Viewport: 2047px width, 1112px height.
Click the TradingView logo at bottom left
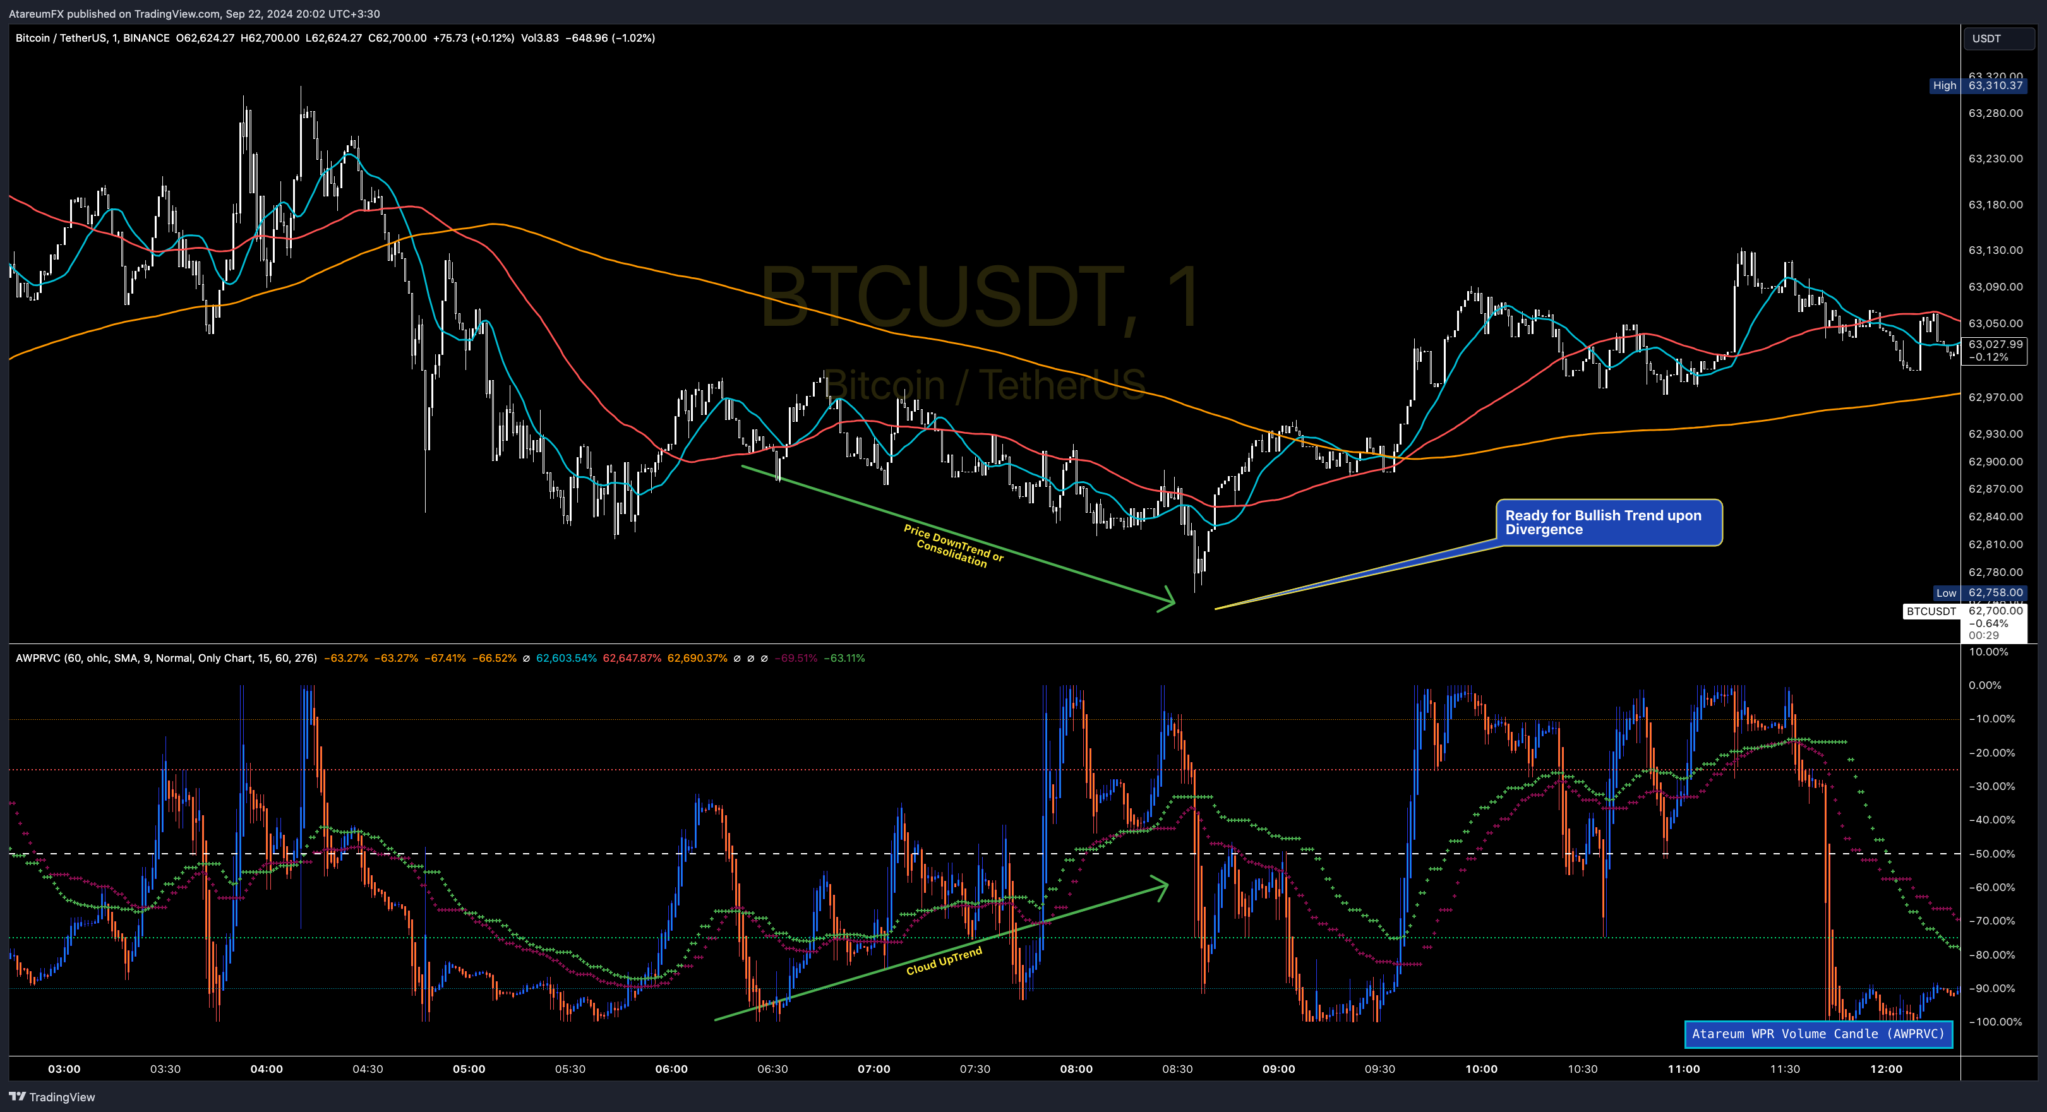(x=52, y=1097)
